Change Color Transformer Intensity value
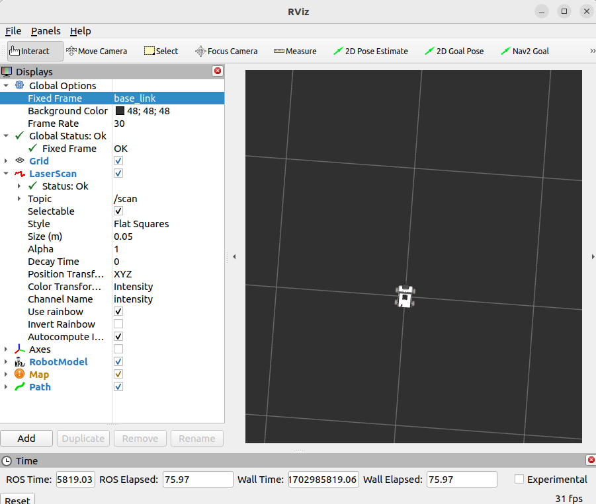Image resolution: width=596 pixels, height=504 pixels. (x=168, y=286)
